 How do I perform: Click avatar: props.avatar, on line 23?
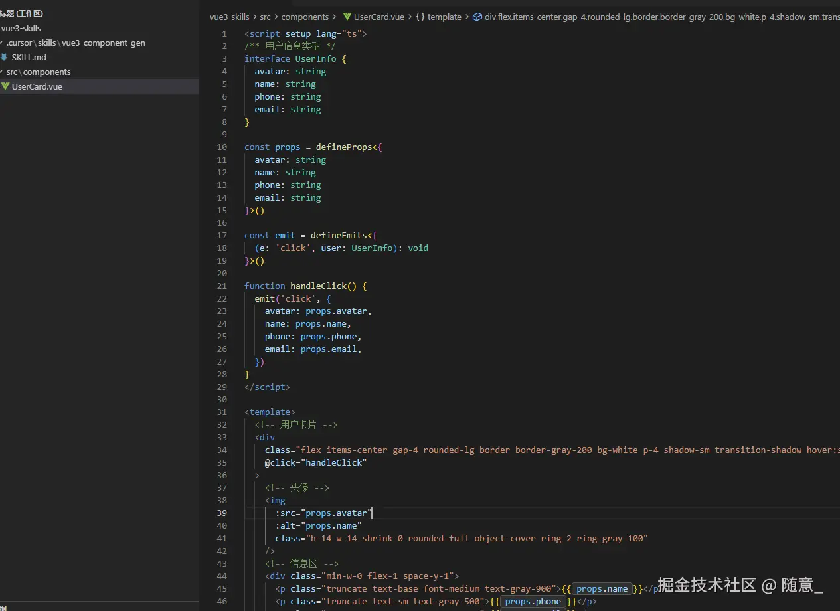pyautogui.click(x=319, y=311)
